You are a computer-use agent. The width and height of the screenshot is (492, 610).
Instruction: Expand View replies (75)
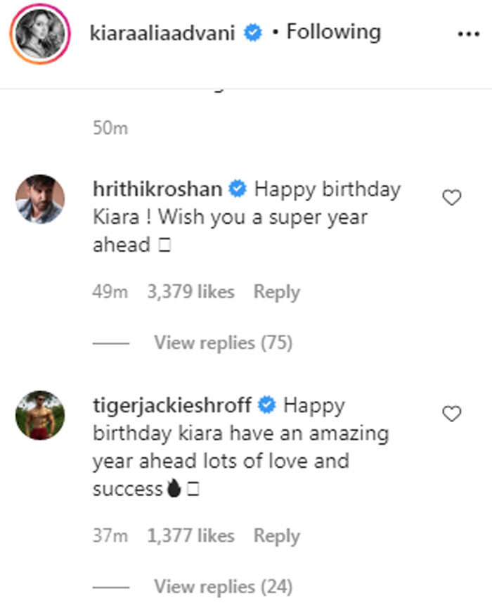point(223,343)
